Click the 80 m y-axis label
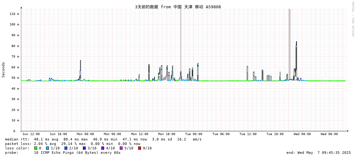The image size is (356, 157). (x=16, y=46)
